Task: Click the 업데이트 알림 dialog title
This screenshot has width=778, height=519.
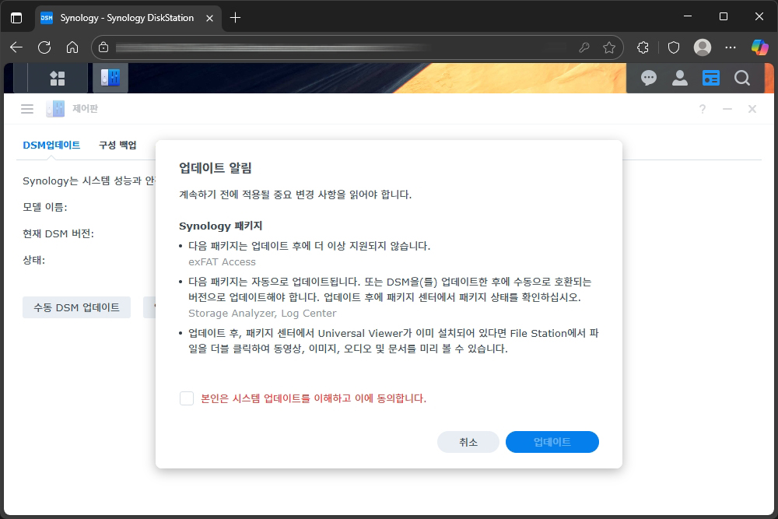Action: (216, 168)
